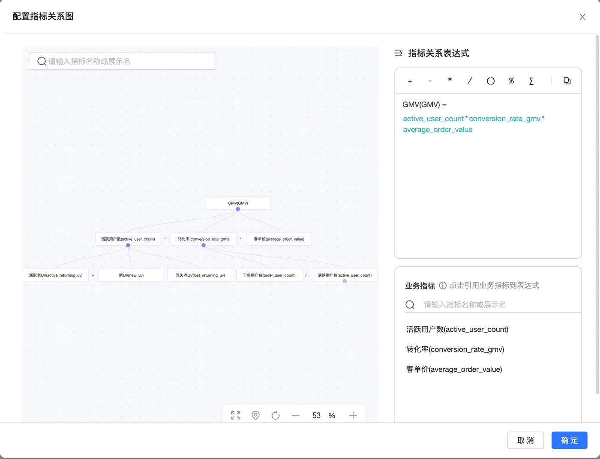Select the 转化率(conversion_rate_gmv) graph node
600x459 pixels.
(x=204, y=239)
